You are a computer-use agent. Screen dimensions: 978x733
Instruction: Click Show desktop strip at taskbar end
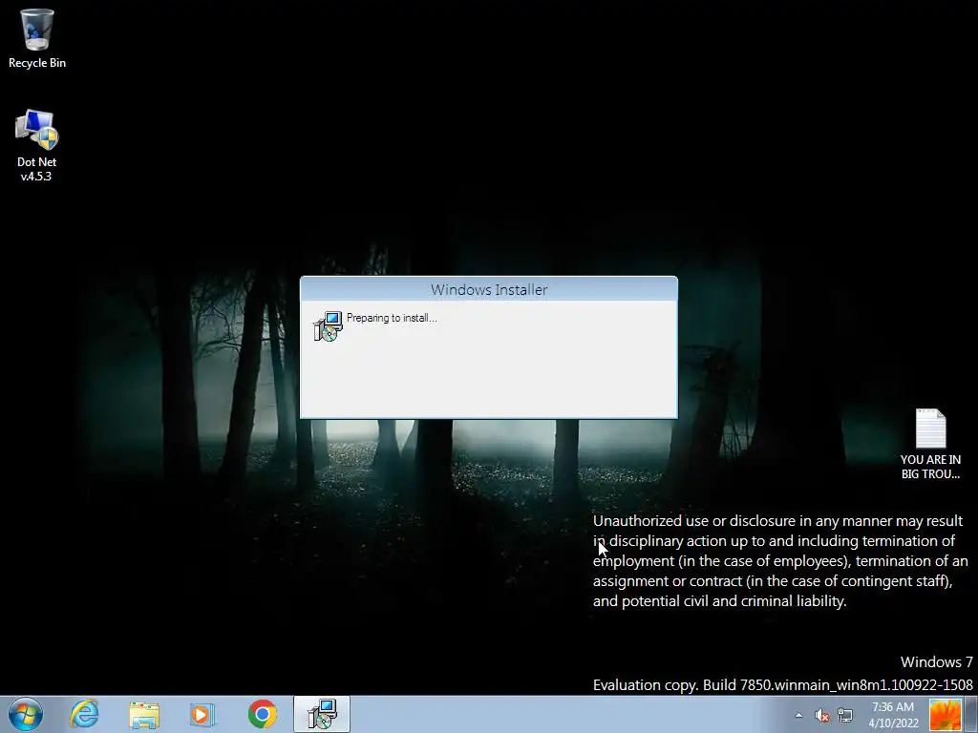pos(971,715)
